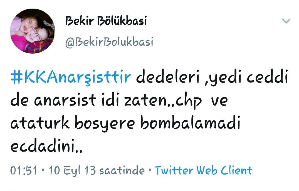Open the tweet options chevron menu
Screen dimensions: 299x191
286,21
